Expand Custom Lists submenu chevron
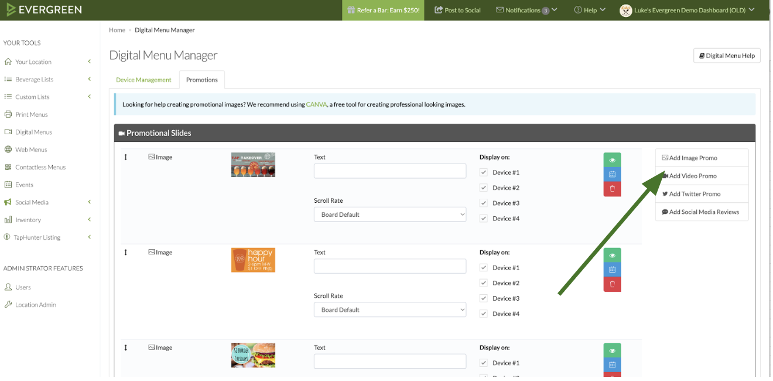This screenshot has width=773, height=381. pyautogui.click(x=90, y=97)
